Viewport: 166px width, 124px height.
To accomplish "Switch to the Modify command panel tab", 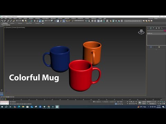I will tap(151, 28).
